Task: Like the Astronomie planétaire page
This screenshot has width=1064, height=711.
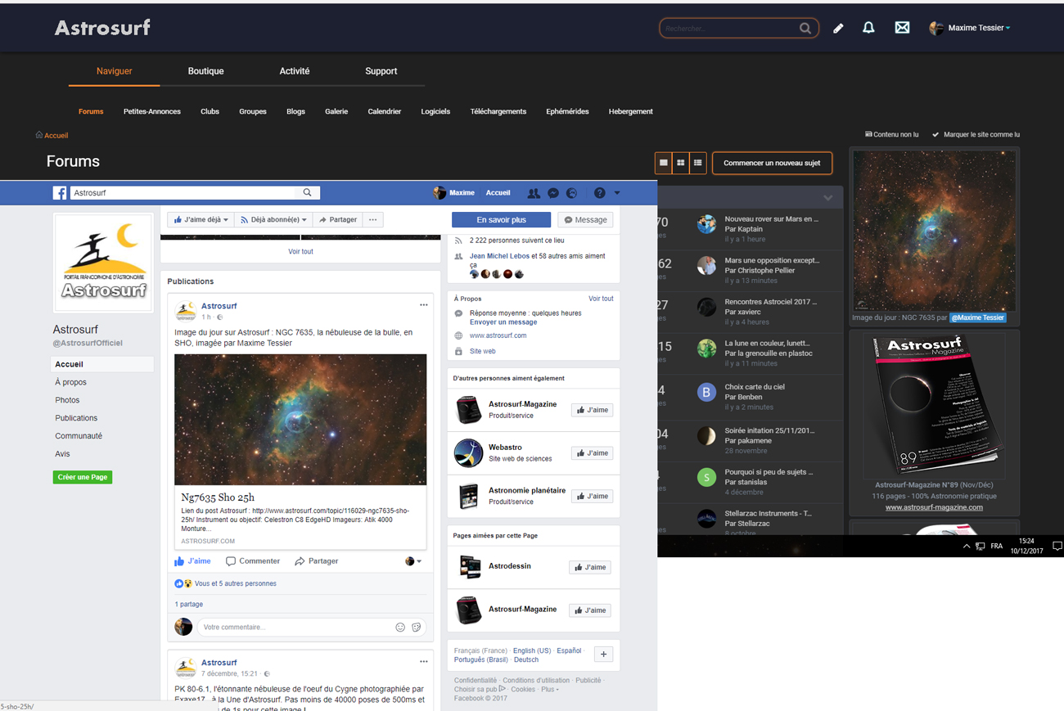Action: [592, 497]
